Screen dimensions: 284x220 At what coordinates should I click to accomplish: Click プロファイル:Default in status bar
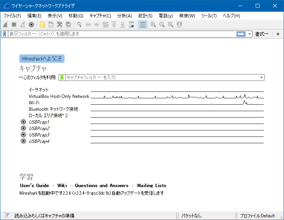[257, 215]
